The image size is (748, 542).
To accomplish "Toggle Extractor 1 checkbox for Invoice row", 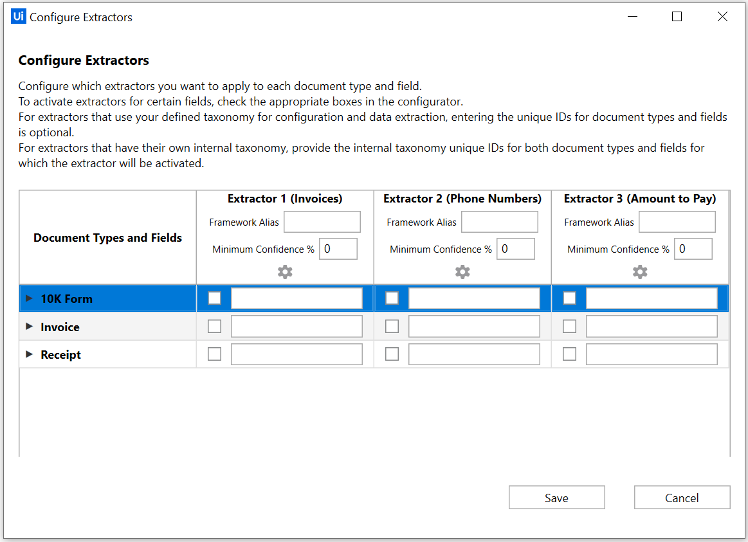I will [215, 327].
